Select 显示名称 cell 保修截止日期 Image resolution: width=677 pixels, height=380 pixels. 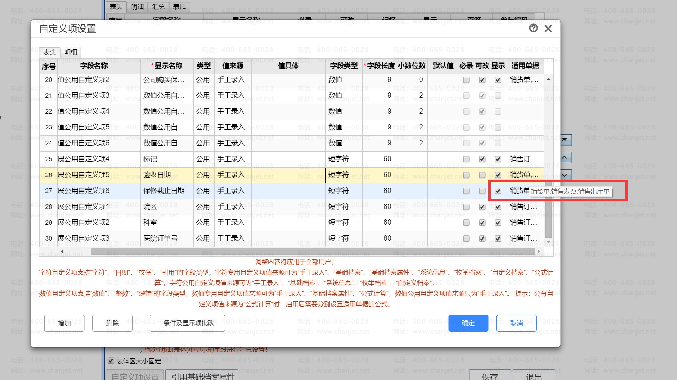point(166,191)
